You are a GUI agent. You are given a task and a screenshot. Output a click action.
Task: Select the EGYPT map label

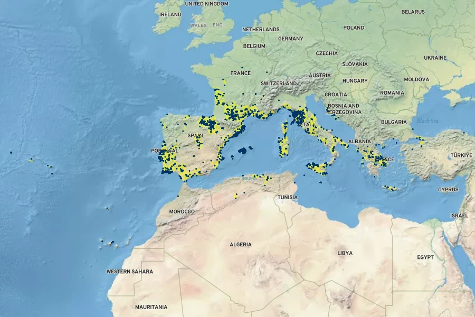425,257
